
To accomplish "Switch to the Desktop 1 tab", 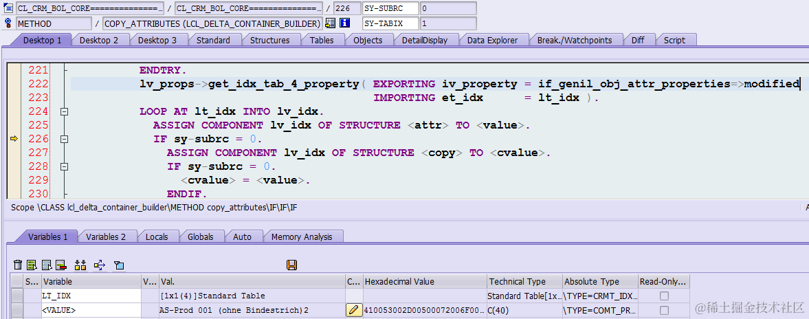I will click(43, 41).
